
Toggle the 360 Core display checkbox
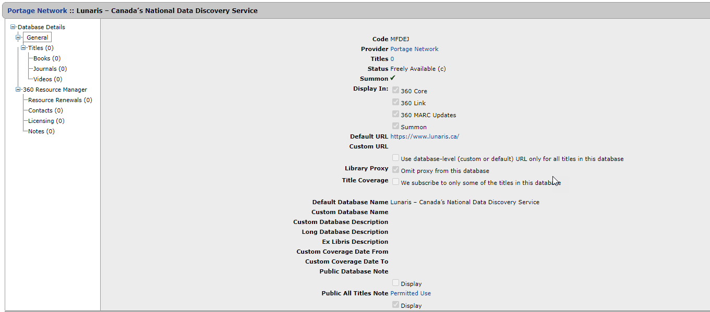[396, 90]
